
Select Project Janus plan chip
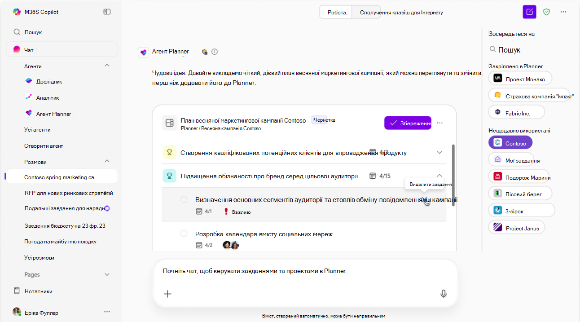click(516, 228)
